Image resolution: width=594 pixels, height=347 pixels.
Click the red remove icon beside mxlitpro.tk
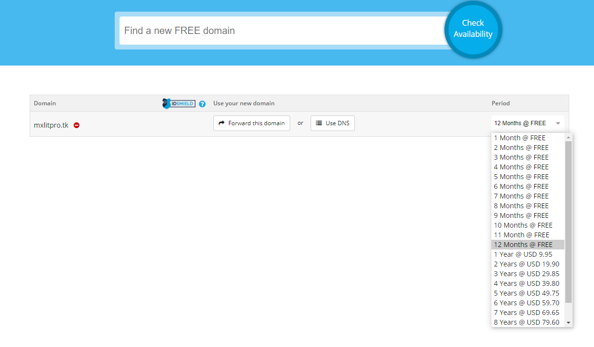77,125
